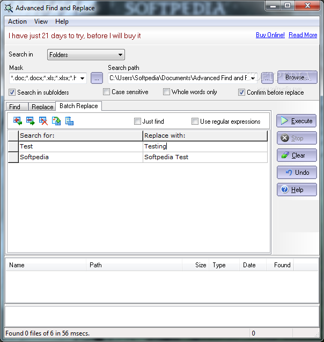Sort results by Type column header
This screenshot has height=342, width=324.
coord(224,265)
